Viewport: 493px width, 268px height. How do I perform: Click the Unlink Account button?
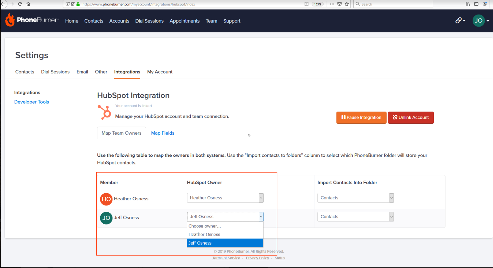click(x=411, y=117)
